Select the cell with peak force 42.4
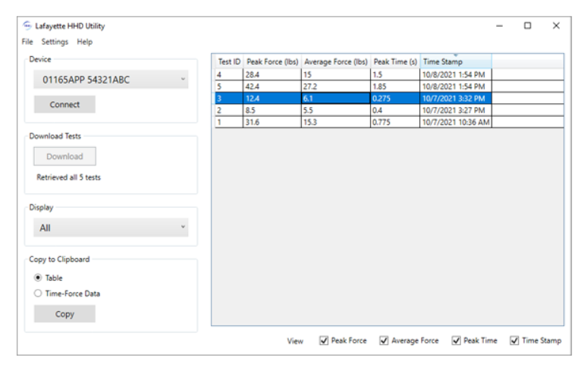This screenshot has height=377, width=587. point(272,86)
